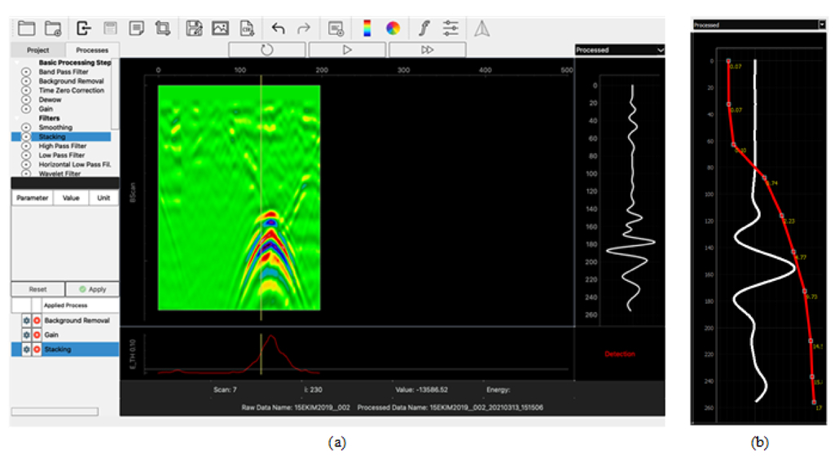This screenshot has width=839, height=461.
Task: Open the Processed dropdown in panel (b)
Action: [x=759, y=24]
